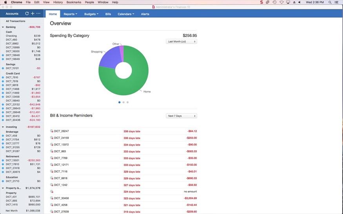Select the third carousel page dot under chart

[x=127, y=102]
